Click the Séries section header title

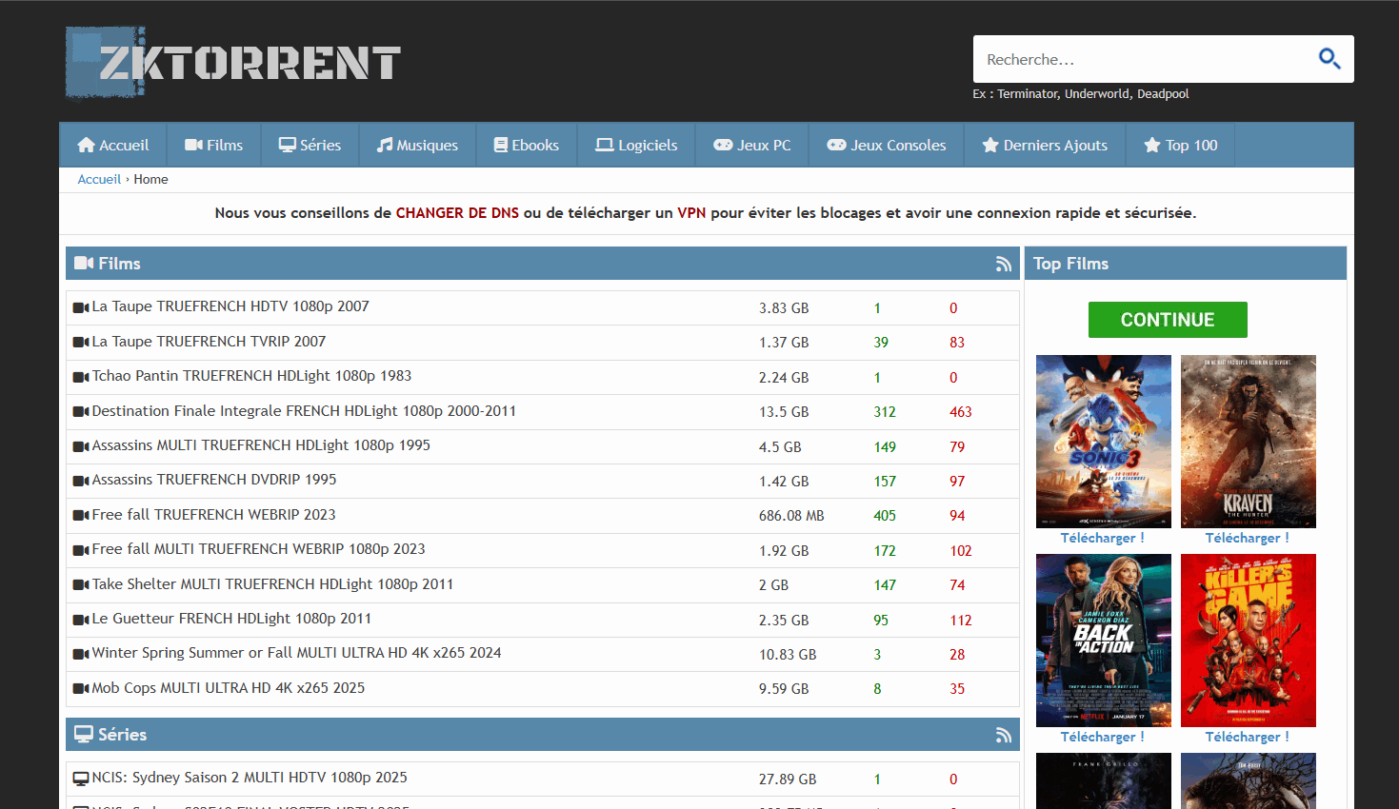point(122,735)
